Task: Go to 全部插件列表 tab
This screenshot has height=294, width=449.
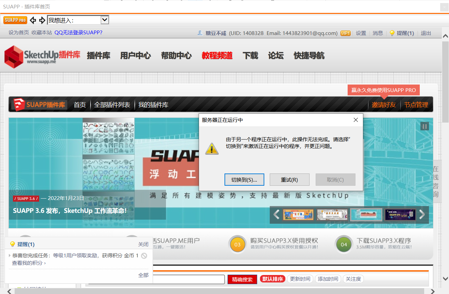Action: (112, 105)
